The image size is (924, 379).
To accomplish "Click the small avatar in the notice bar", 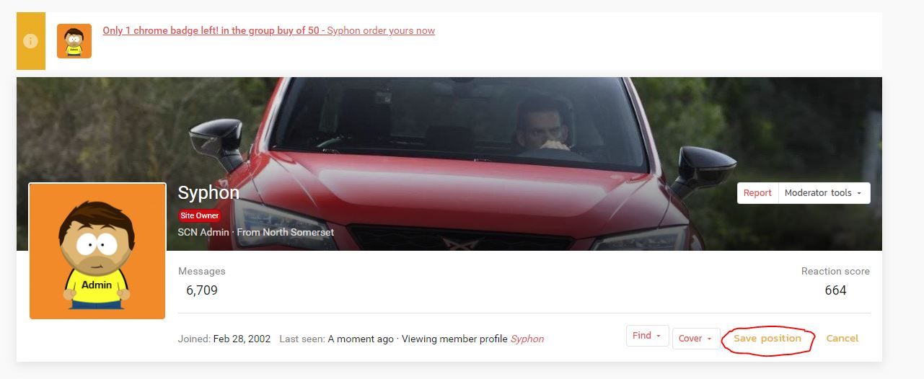I will click(74, 41).
